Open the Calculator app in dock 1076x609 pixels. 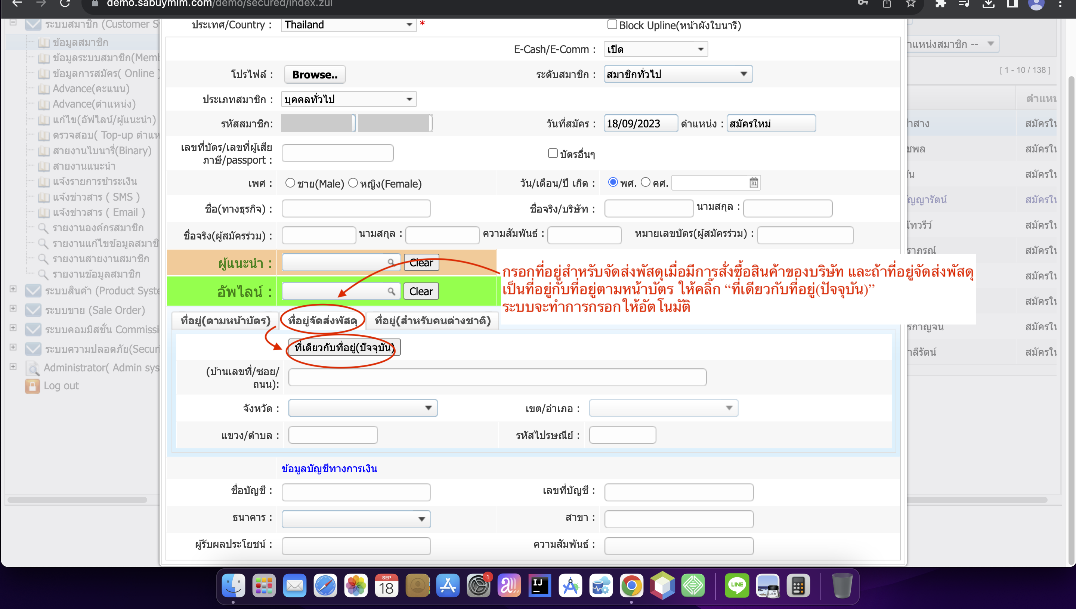[798, 585]
